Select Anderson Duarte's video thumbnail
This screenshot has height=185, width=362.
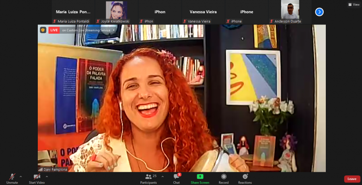coord(290,10)
